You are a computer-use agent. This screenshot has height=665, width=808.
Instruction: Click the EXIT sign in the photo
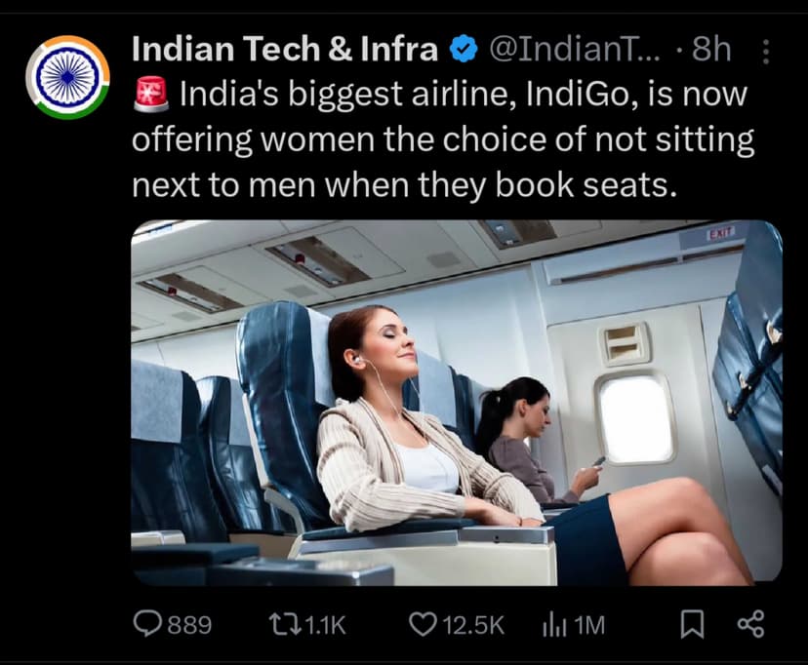pos(720,234)
